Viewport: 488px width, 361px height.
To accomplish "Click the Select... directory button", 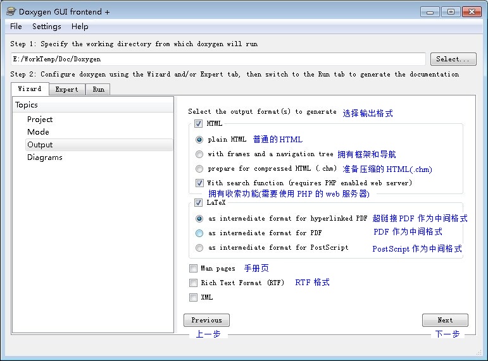I will pyautogui.click(x=453, y=59).
